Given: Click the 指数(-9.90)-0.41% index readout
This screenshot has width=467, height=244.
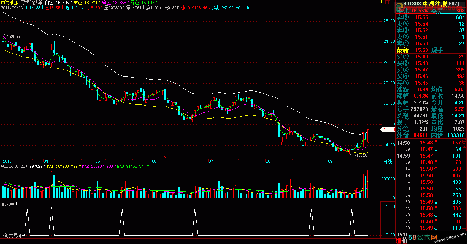Looking at the screenshot, I should 231,7.
